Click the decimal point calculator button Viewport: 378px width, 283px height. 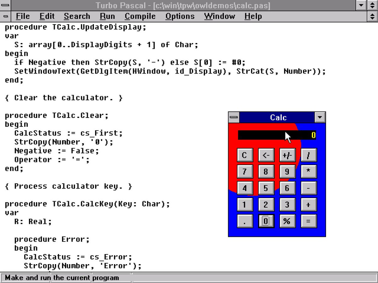[x=244, y=221]
